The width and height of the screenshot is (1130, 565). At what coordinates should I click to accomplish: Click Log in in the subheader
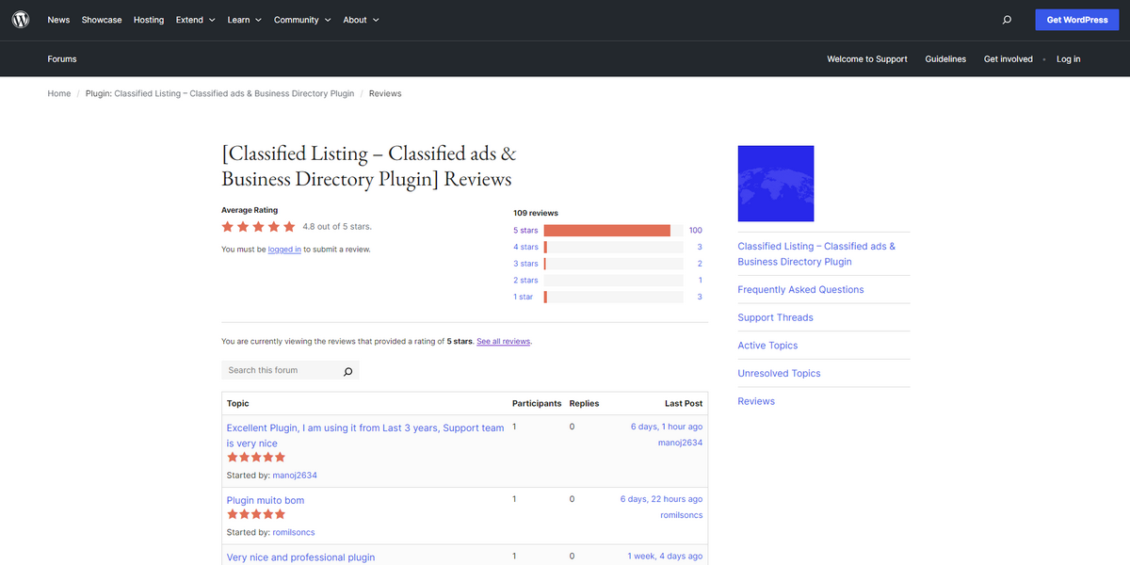point(1068,58)
